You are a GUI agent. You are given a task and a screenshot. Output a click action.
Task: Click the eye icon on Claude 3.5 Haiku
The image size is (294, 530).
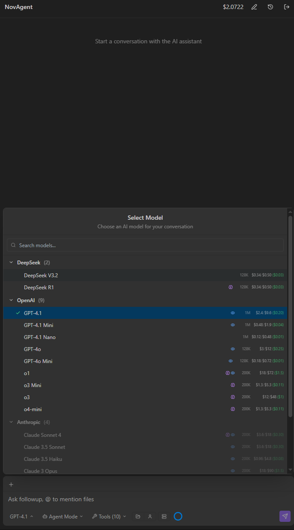233,459
